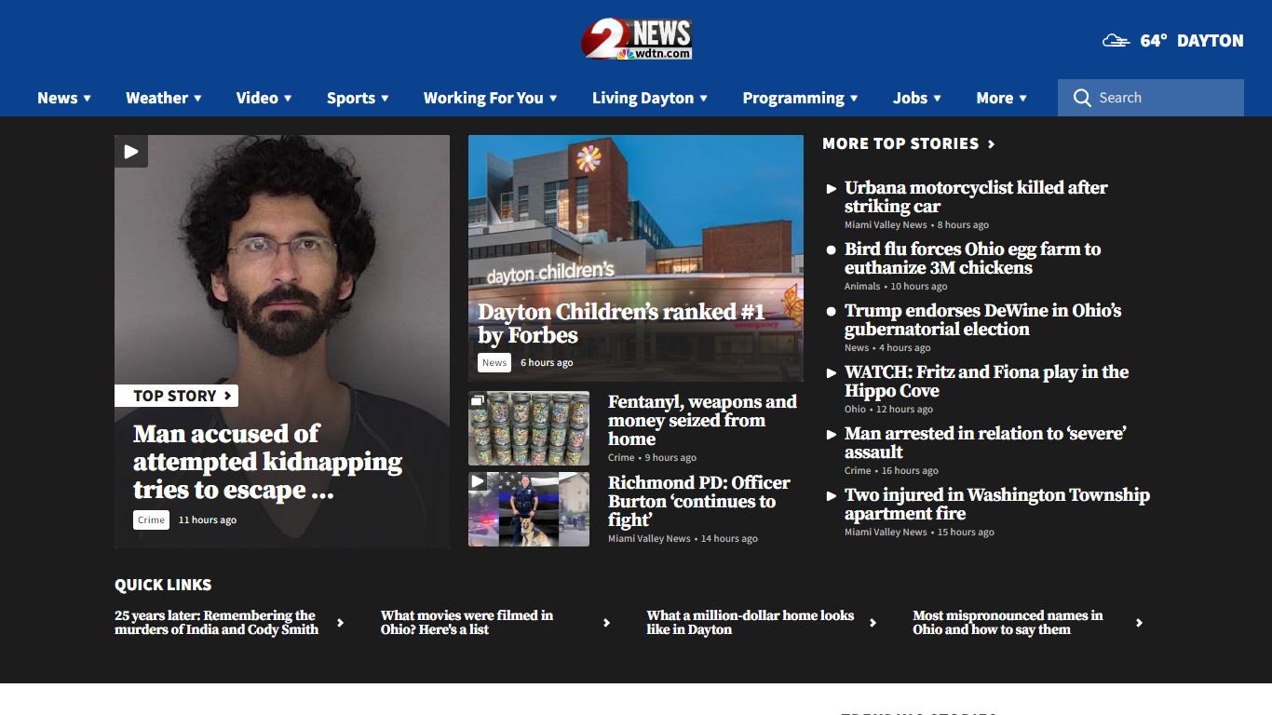Click fentanyl jars thumbnail image
This screenshot has width=1272, height=715.
[529, 428]
